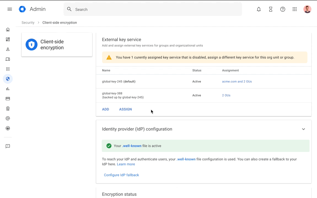Open Users in the sidebar

click(x=8, y=49)
